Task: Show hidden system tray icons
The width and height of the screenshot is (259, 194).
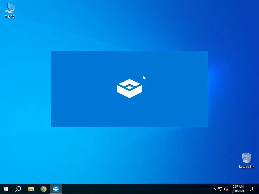Action: pos(214,189)
